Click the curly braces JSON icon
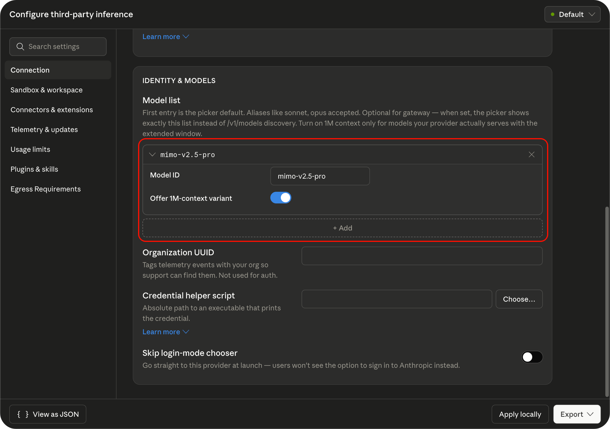The width and height of the screenshot is (610, 429). pos(23,414)
